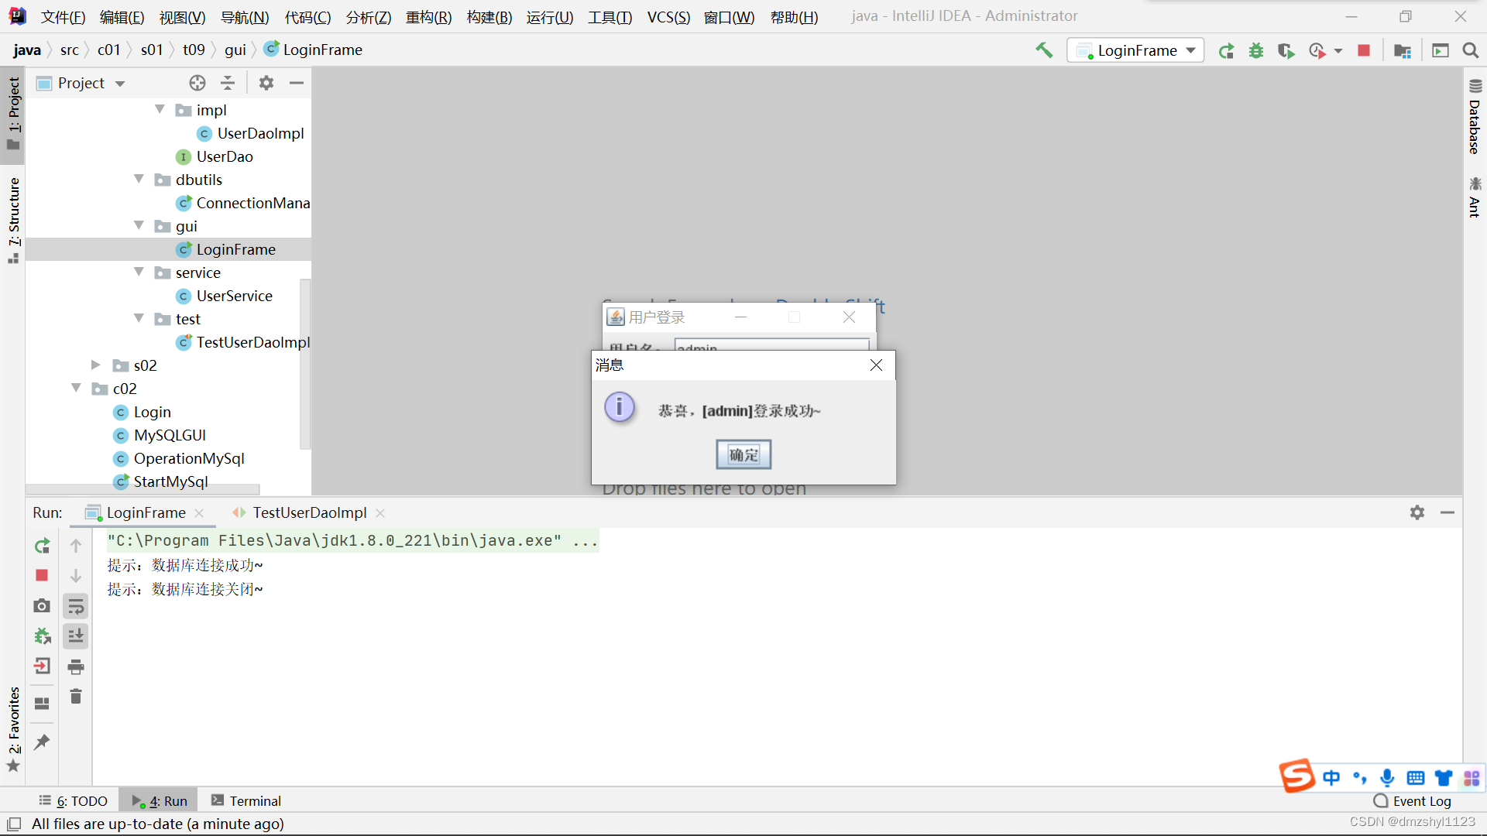The width and height of the screenshot is (1487, 836).
Task: Toggle Soft-Wrap in Run console
Action: 76,606
